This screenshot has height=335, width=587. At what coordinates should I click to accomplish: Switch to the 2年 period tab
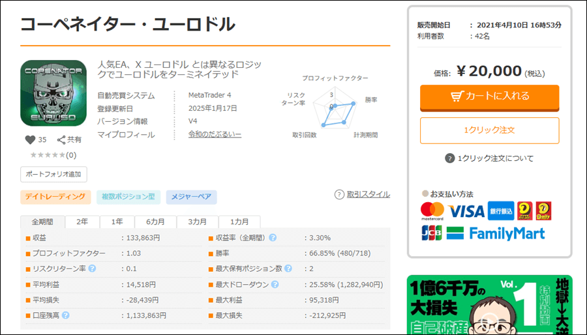(x=82, y=222)
